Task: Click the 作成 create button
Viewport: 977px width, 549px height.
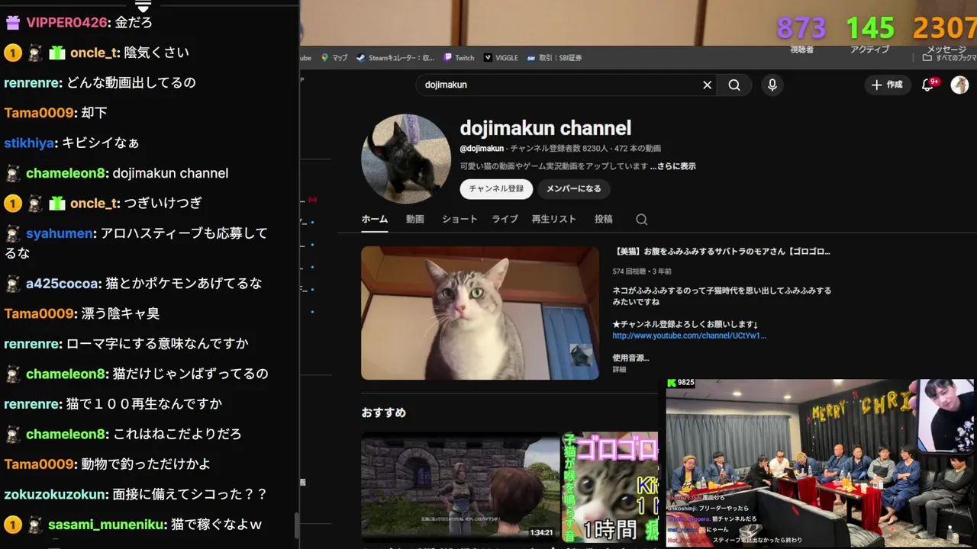Action: coord(888,85)
